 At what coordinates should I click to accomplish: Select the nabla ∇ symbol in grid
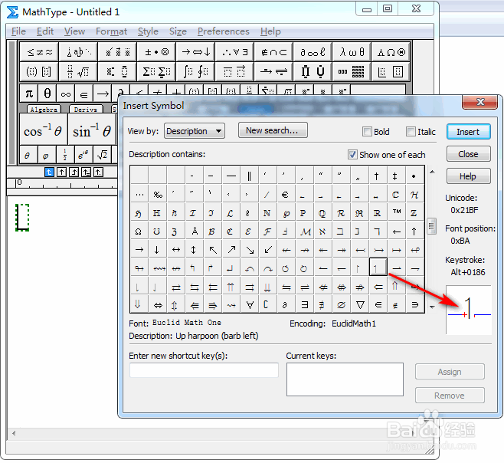(x=360, y=304)
